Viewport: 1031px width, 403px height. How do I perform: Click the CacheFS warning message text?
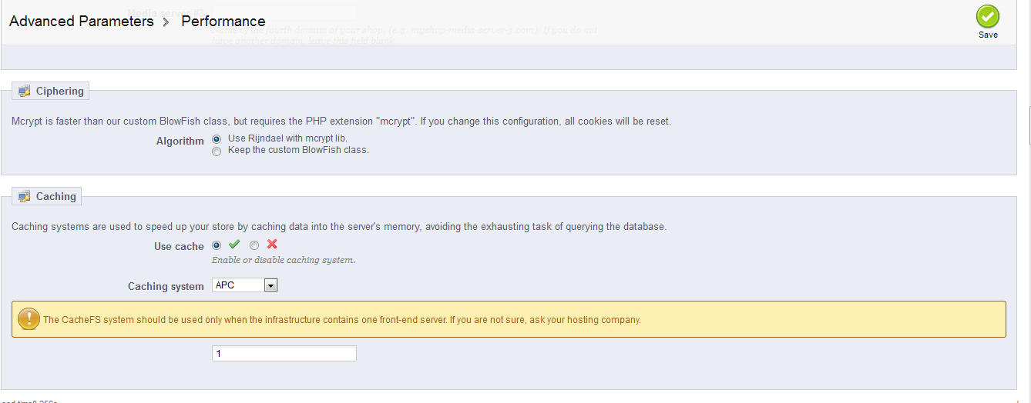[341, 320]
